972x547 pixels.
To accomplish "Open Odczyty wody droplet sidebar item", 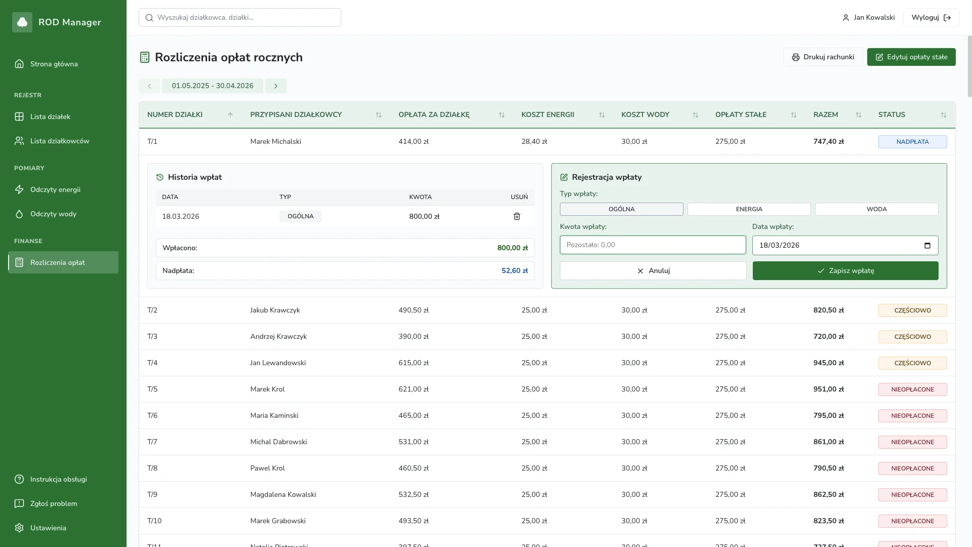I will click(53, 214).
